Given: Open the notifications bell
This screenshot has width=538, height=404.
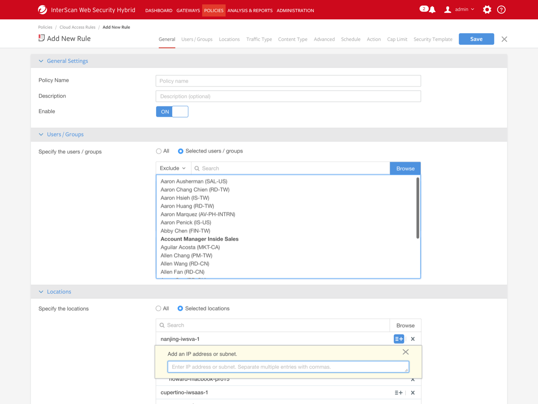Looking at the screenshot, I should point(432,10).
